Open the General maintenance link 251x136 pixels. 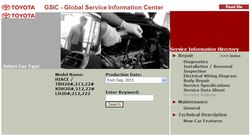(192, 108)
